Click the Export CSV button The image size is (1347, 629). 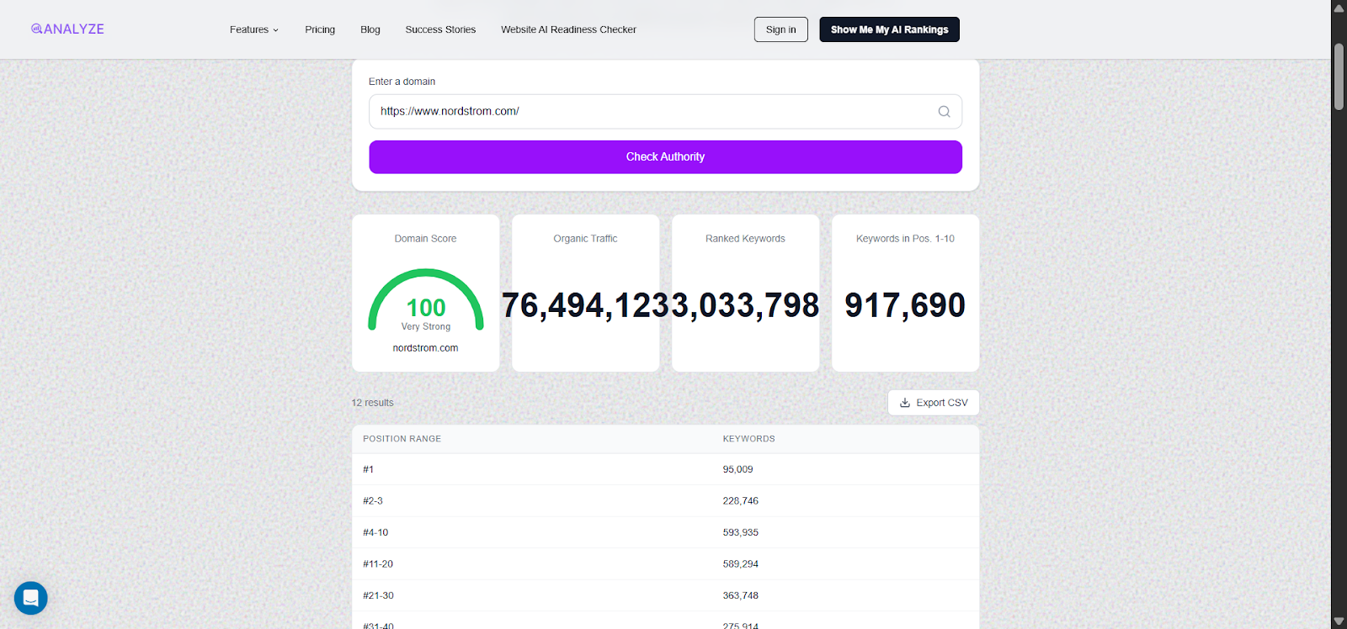tap(934, 403)
